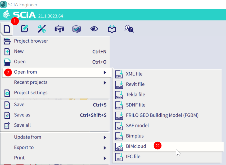Click the Tekla import icon
The width and height of the screenshot is (226, 165).
[119, 95]
